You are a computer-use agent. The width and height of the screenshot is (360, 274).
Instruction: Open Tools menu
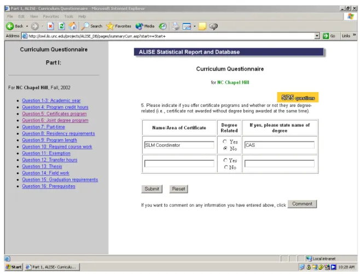tap(68, 16)
